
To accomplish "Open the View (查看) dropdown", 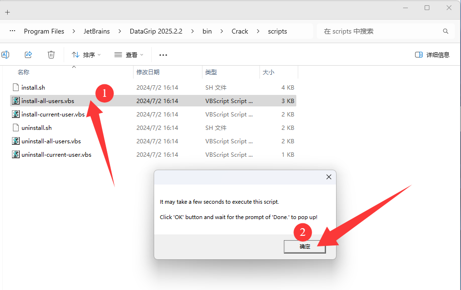I will click(129, 55).
